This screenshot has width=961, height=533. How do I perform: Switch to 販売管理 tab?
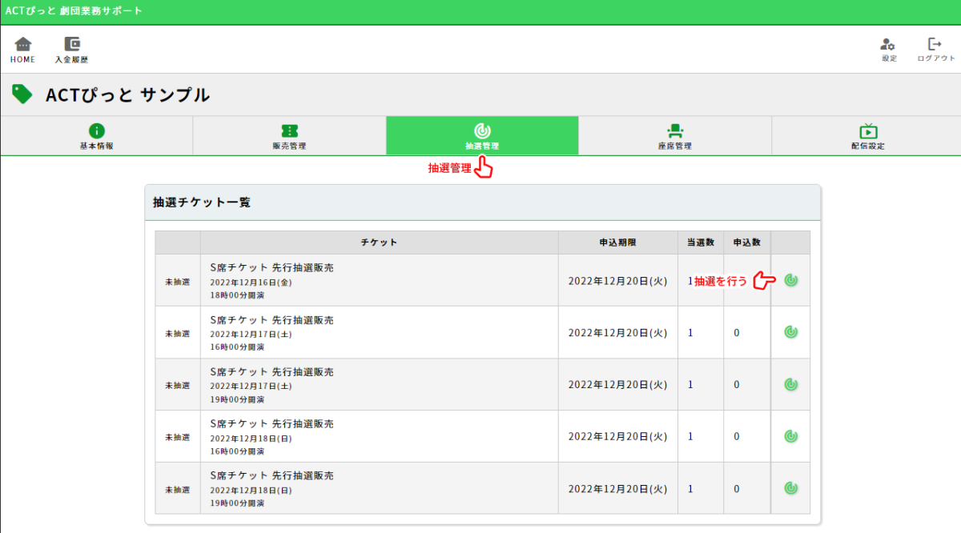coord(289,136)
